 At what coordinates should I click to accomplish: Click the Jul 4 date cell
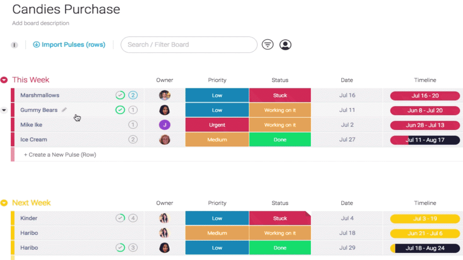[347, 218]
